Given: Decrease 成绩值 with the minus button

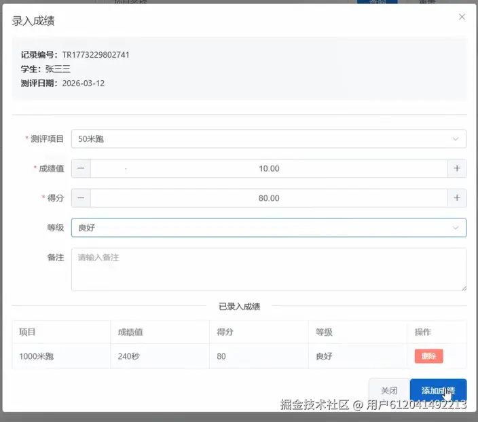Looking at the screenshot, I should pos(81,168).
